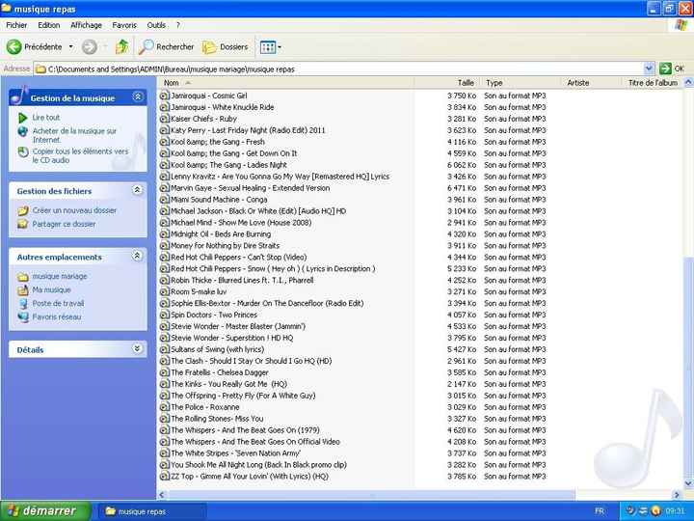Click MP3 icon of The Police - Roxanne
Screen dimensions: 694x521
164,407
